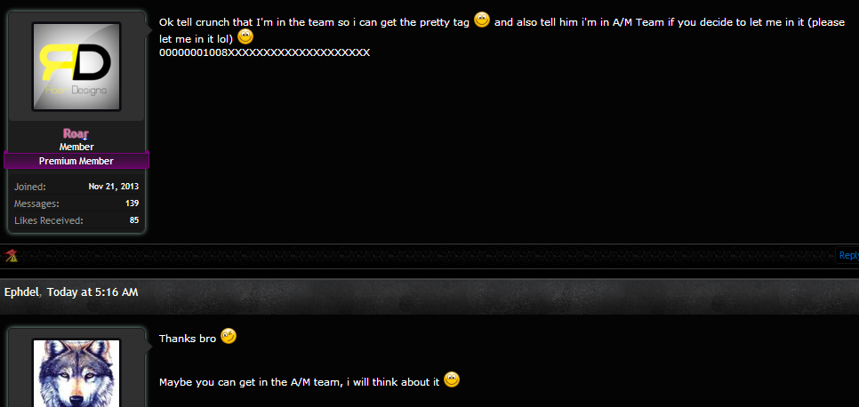
Task: Open the wolf avatar image
Action: click(76, 373)
